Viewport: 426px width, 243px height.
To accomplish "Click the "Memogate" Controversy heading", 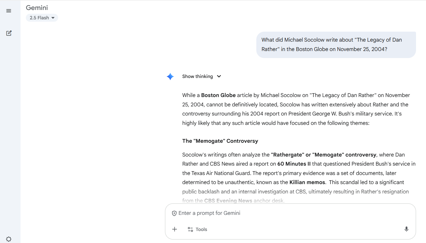I will pyautogui.click(x=220, y=141).
